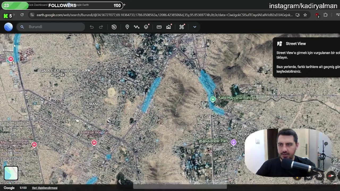Click the Burundi search field
The image size is (340, 191).
click(x=51, y=27)
